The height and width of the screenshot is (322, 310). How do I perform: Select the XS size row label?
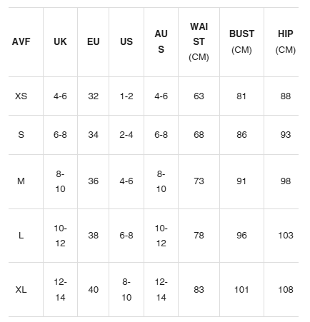(21, 96)
